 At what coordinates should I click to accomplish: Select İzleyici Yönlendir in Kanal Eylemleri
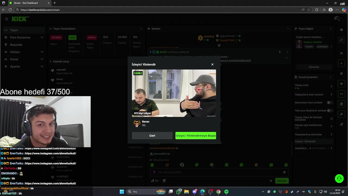click(314, 142)
